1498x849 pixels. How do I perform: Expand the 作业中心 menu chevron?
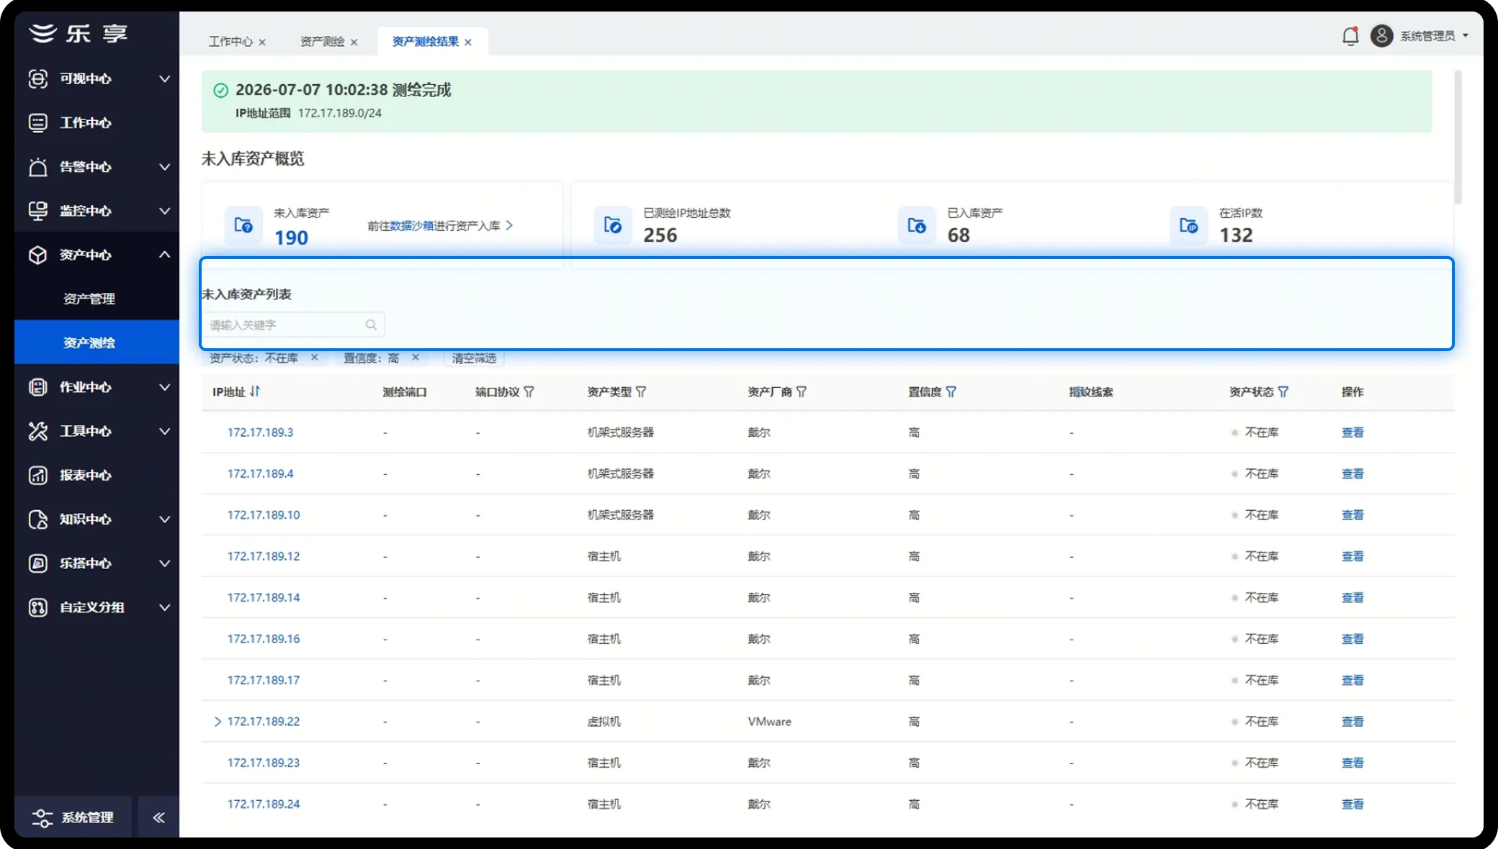pos(164,387)
